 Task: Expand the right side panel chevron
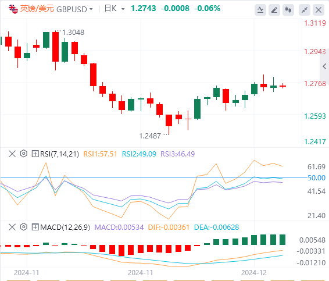(324, 66)
